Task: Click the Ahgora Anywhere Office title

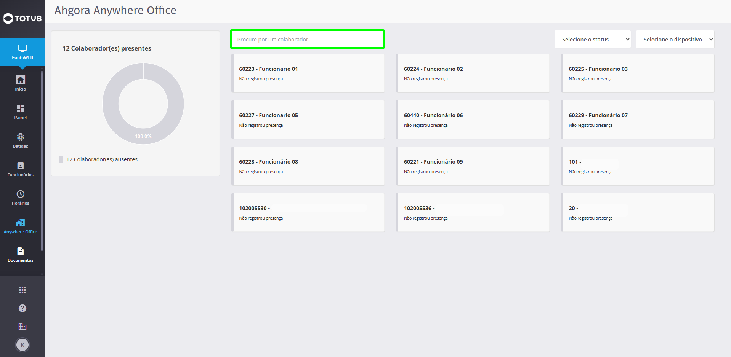Action: [x=115, y=10]
